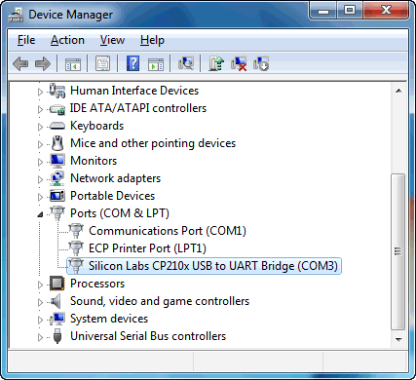Click Scan for hardware changes icon
The height and width of the screenshot is (380, 416).
186,63
